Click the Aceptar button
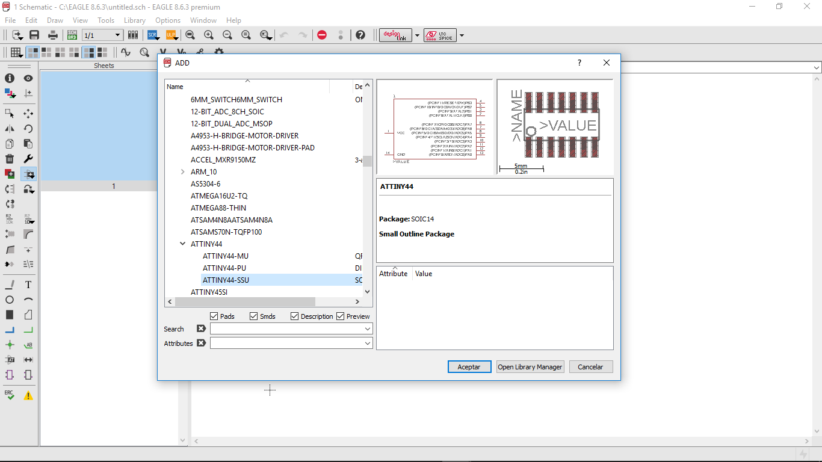This screenshot has height=462, width=822. [469, 367]
